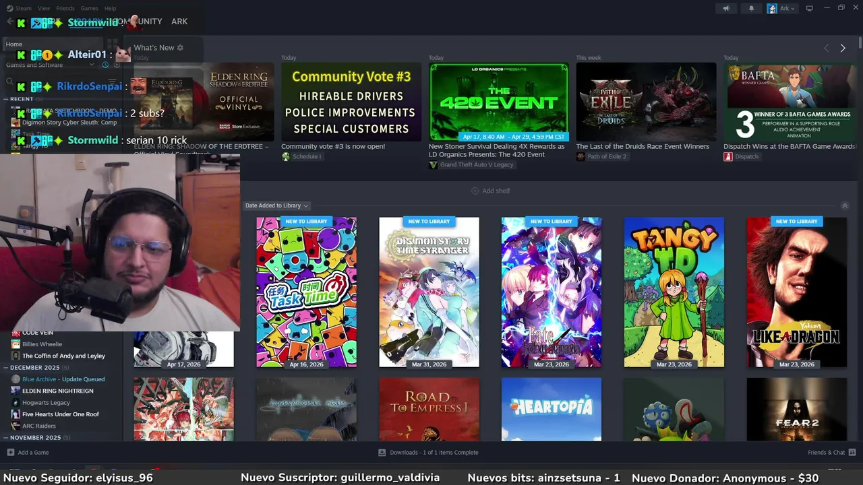Click the Billies Wheelie sidebar icon
Image resolution: width=863 pixels, height=485 pixels.
[16, 344]
